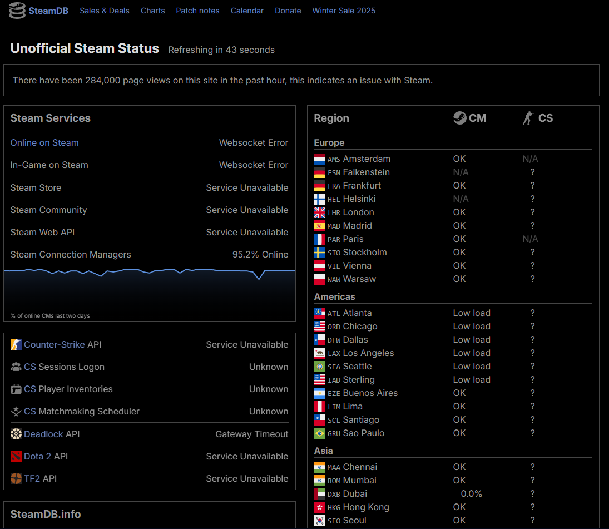Image resolution: width=609 pixels, height=529 pixels.
Task: Open the Deadlock link
Action: pos(43,434)
